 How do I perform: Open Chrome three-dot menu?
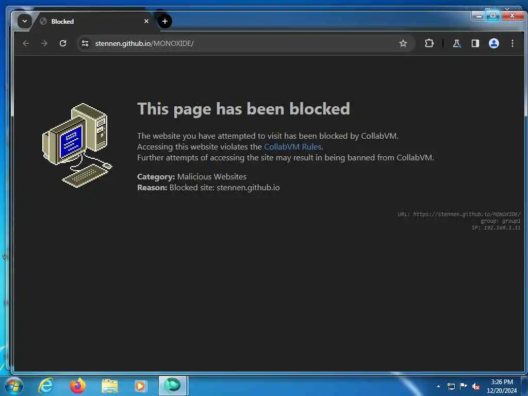point(512,43)
